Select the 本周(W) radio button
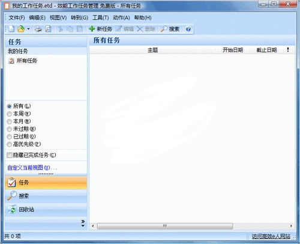300x244 pixels. [x=9, y=114]
